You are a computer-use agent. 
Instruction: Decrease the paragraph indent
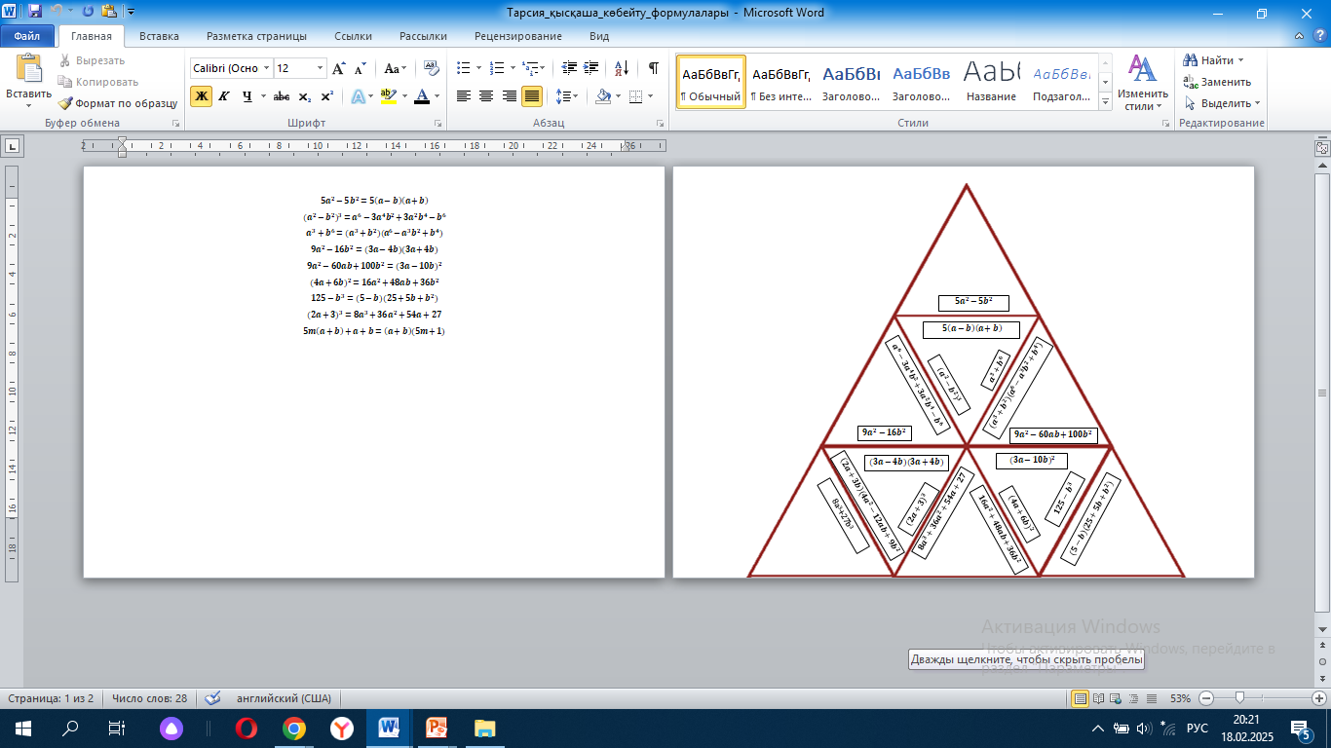coord(569,68)
